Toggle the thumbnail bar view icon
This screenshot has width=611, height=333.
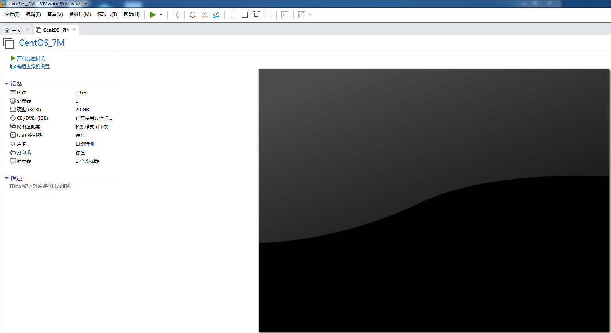coord(245,15)
